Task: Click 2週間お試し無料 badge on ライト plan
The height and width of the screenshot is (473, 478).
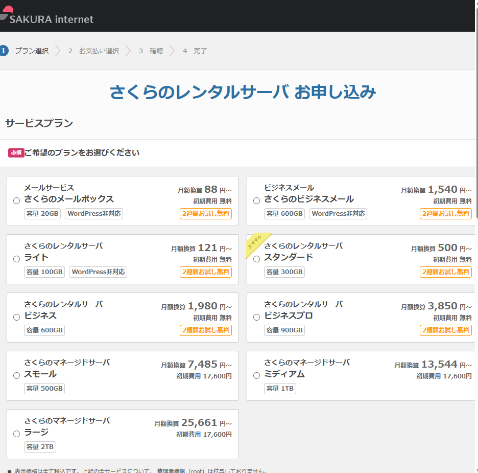Action: coord(205,272)
